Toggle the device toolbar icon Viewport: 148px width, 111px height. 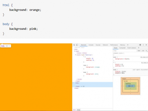coord(77,45)
